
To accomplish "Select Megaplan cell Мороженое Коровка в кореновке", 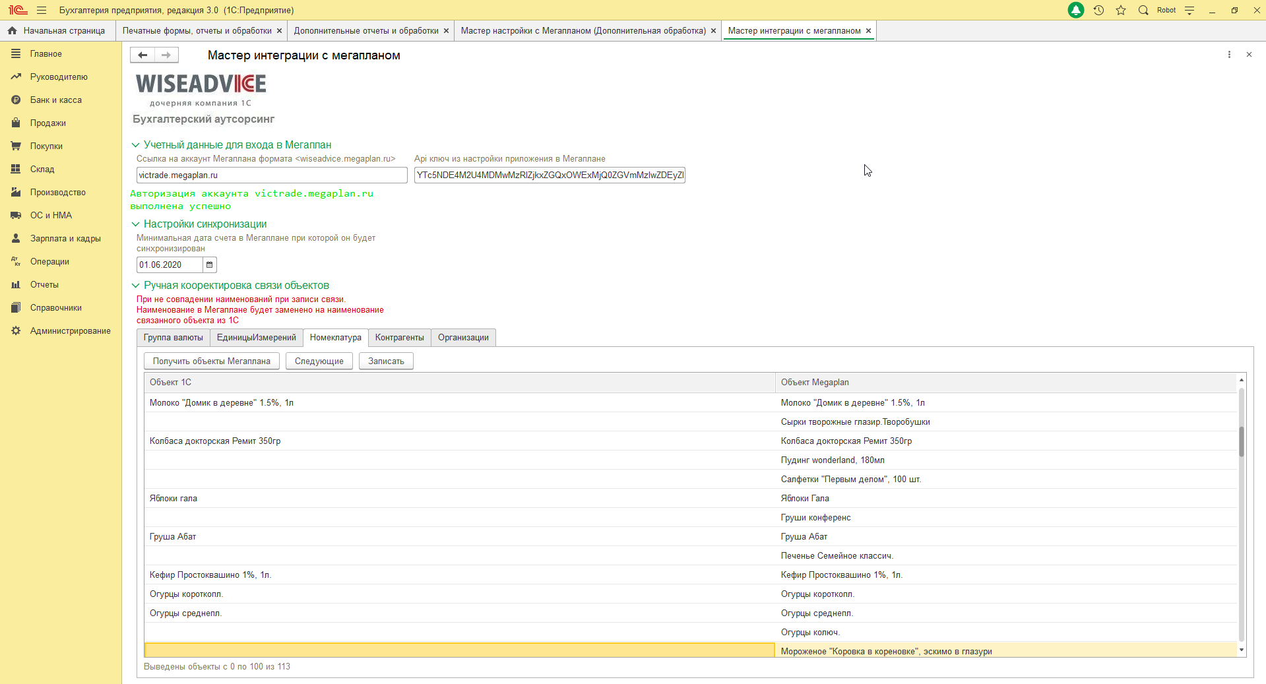I will (1006, 651).
